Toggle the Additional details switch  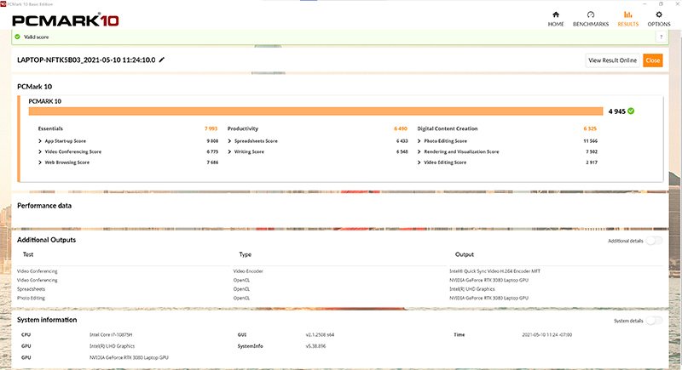coord(654,241)
